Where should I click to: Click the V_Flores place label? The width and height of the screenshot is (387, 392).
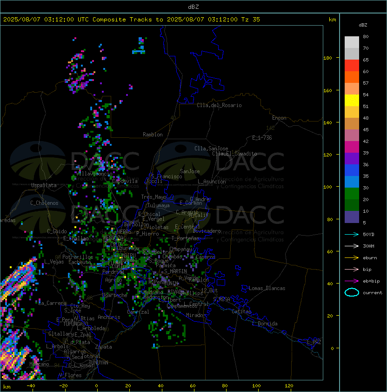(x=70, y=375)
